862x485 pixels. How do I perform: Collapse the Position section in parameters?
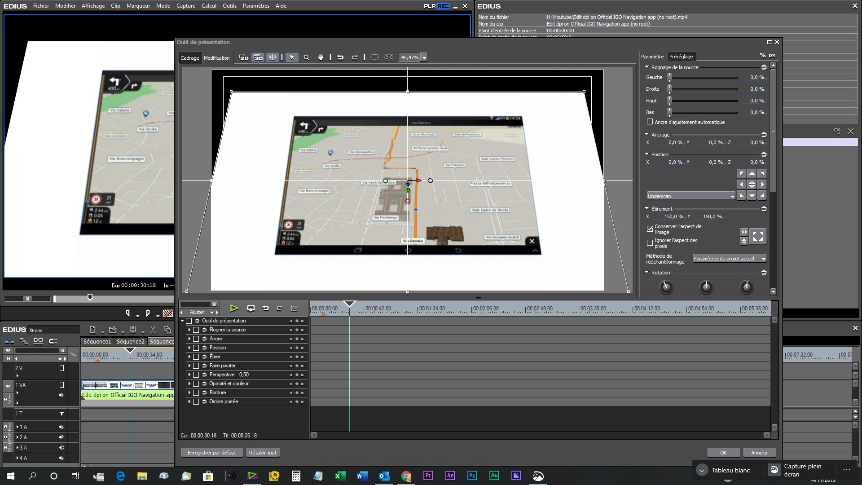coord(646,154)
